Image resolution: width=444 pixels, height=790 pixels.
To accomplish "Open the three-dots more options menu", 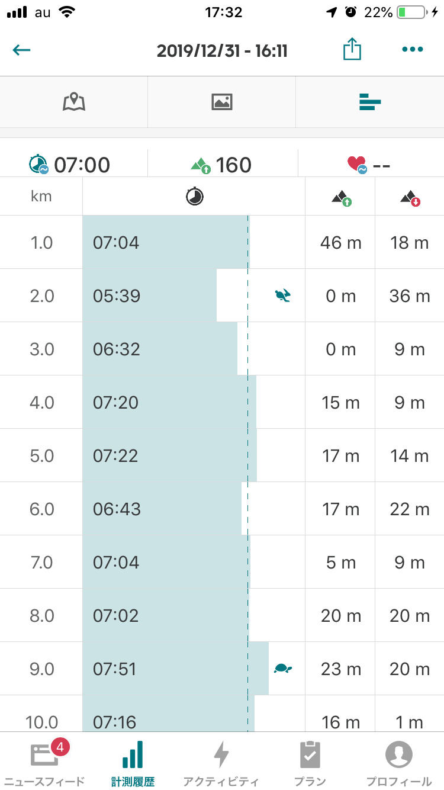I will click(412, 50).
